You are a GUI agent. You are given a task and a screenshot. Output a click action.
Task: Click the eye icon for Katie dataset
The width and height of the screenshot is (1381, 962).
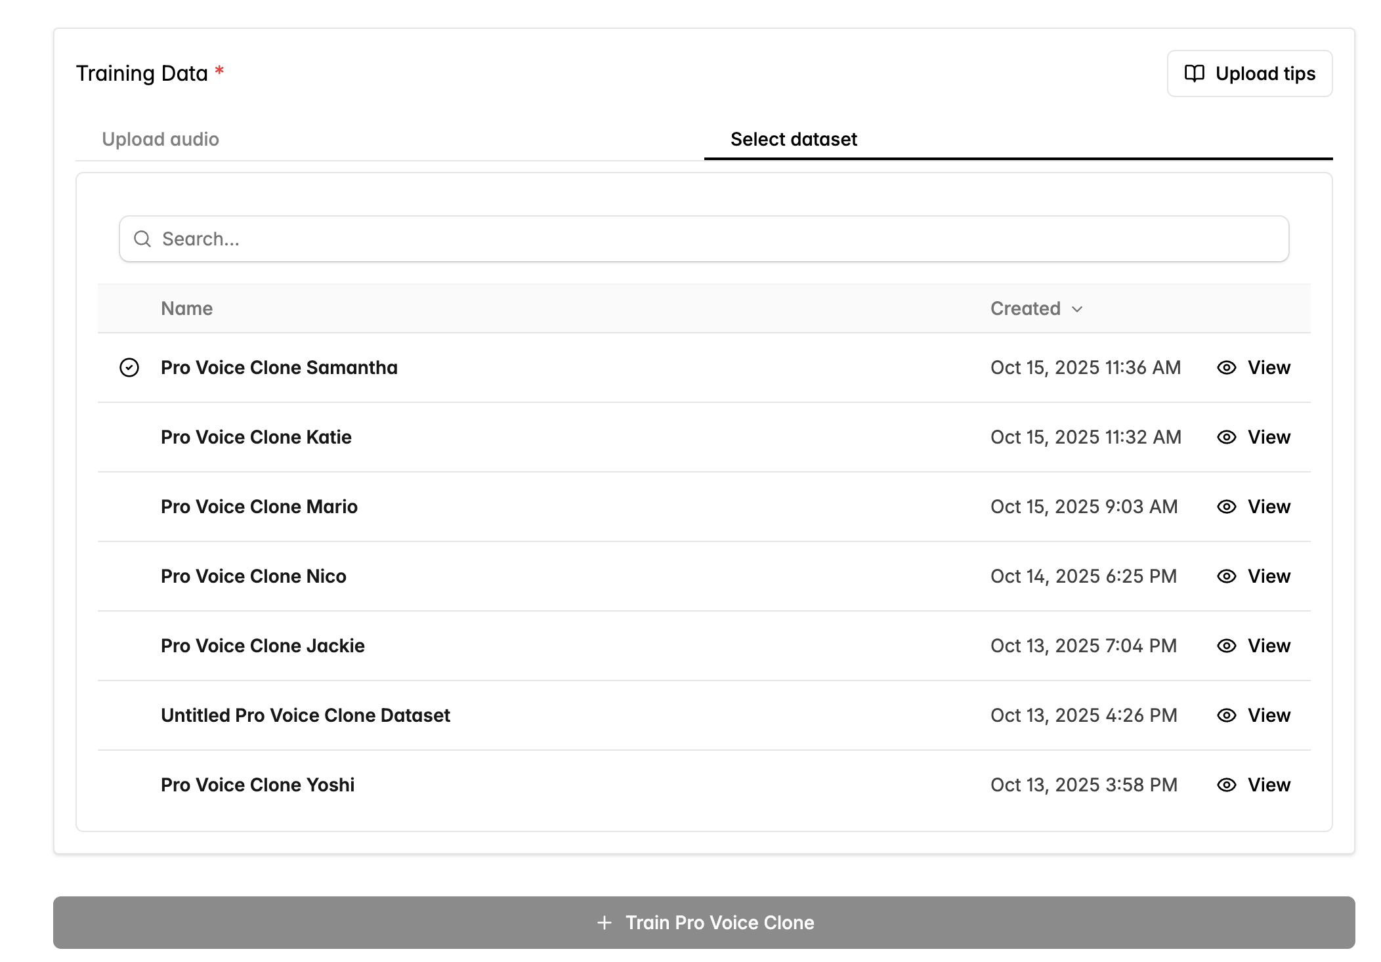point(1226,437)
